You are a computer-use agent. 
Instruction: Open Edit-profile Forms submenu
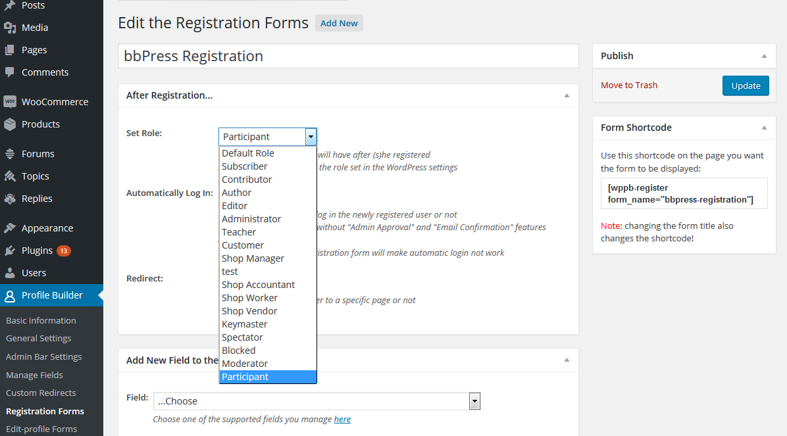(x=41, y=429)
